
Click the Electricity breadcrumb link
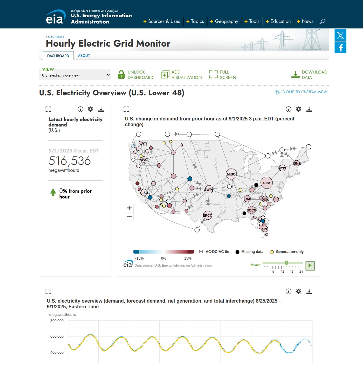tap(55, 37)
